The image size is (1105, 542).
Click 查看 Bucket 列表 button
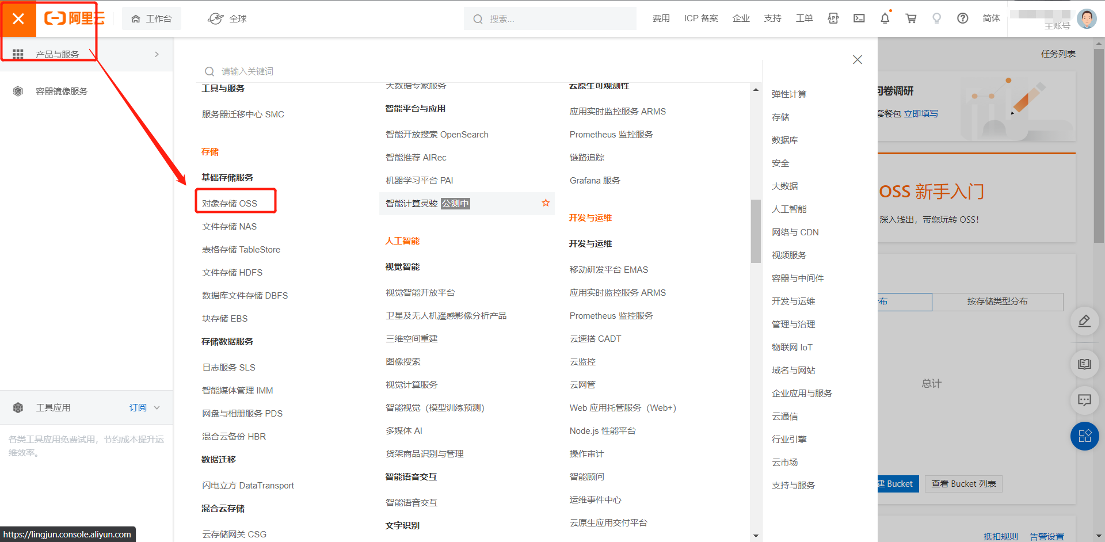[963, 483]
